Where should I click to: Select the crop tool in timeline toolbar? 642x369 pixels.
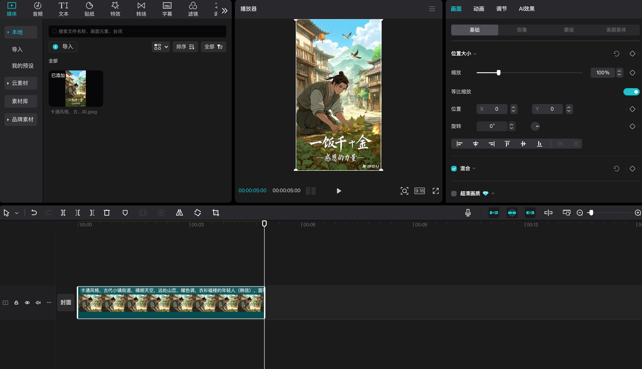(x=216, y=213)
